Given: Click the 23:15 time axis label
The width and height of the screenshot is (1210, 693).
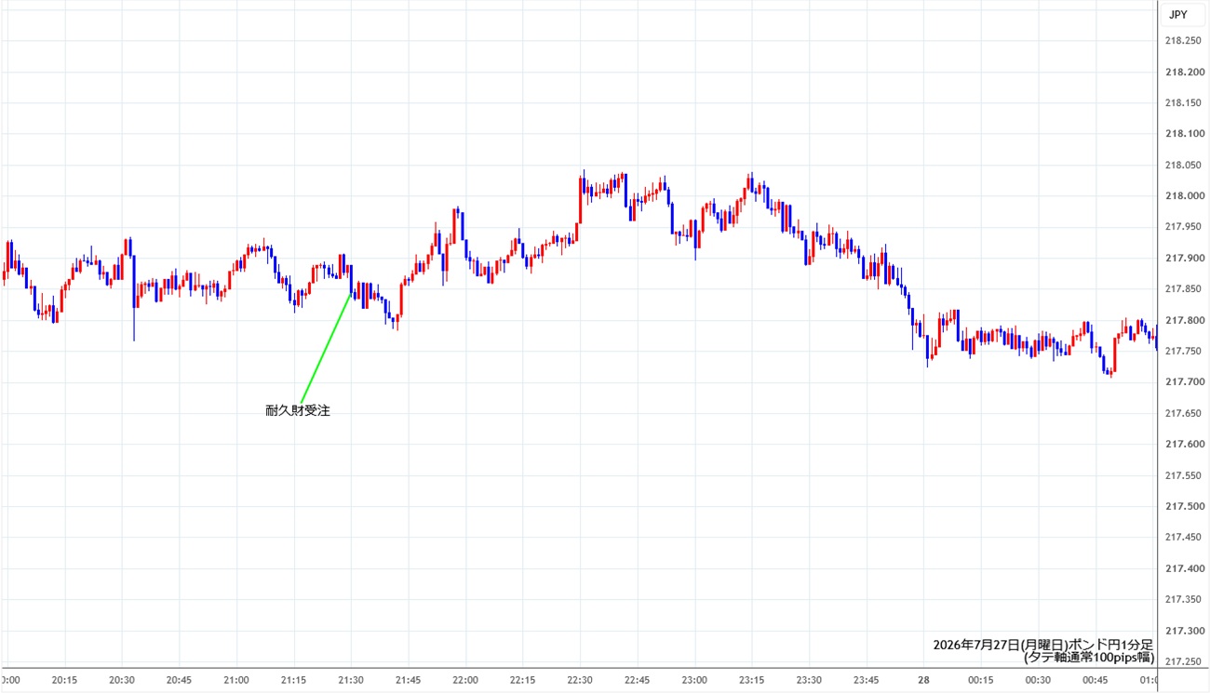Looking at the screenshot, I should pos(751,680).
